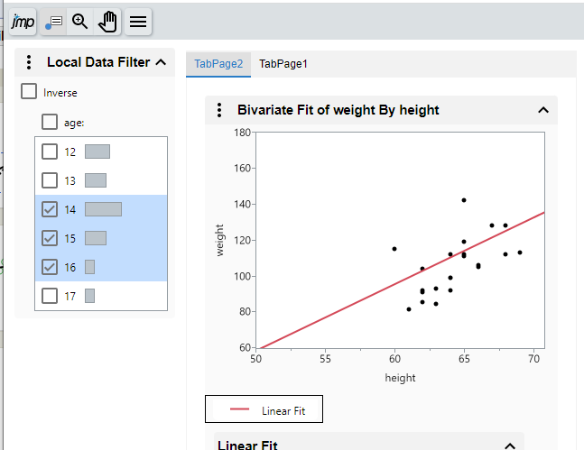Image resolution: width=584 pixels, height=450 pixels.
Task: Check the age 13 checkbox
Action: [x=50, y=180]
